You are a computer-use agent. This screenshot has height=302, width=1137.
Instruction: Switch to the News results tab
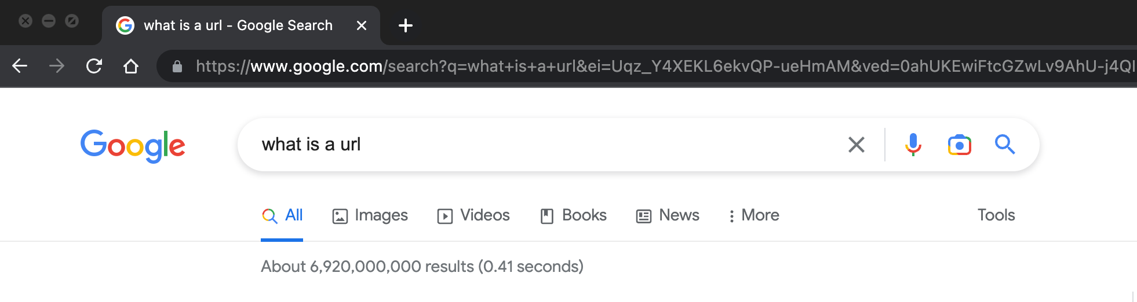coord(668,215)
